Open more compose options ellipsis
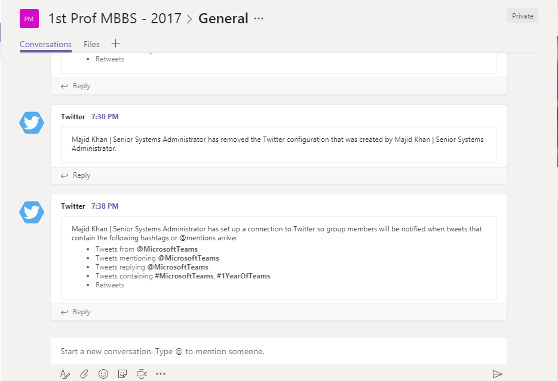558x381 pixels. point(161,374)
